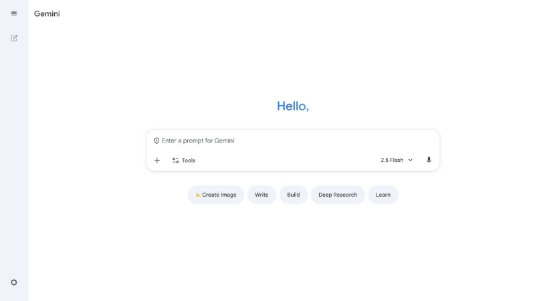Viewport: 535px width, 301px height.
Task: Click the Tools sliders icon
Action: [x=175, y=161]
